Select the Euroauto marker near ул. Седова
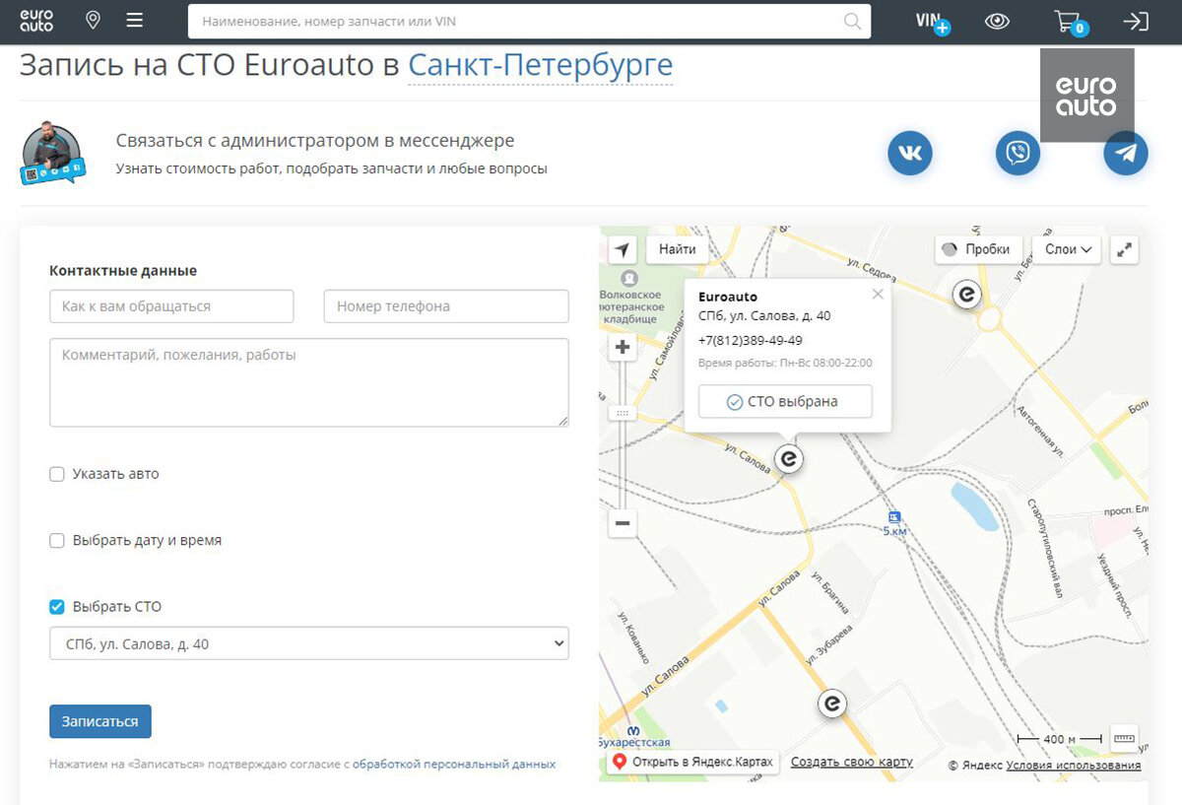1182x805 pixels. [967, 294]
